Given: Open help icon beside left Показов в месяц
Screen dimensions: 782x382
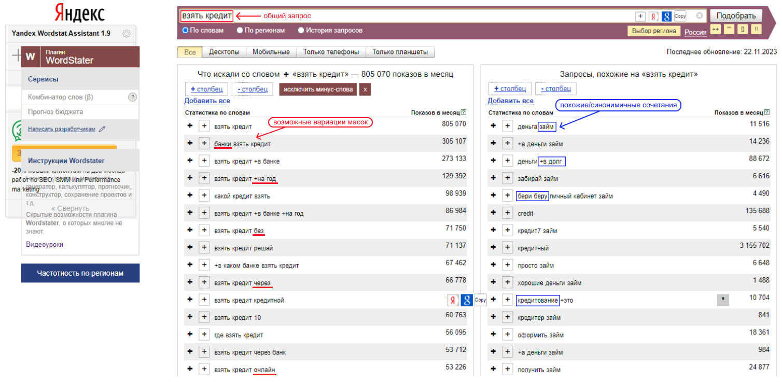Looking at the screenshot, I should coord(463,112).
